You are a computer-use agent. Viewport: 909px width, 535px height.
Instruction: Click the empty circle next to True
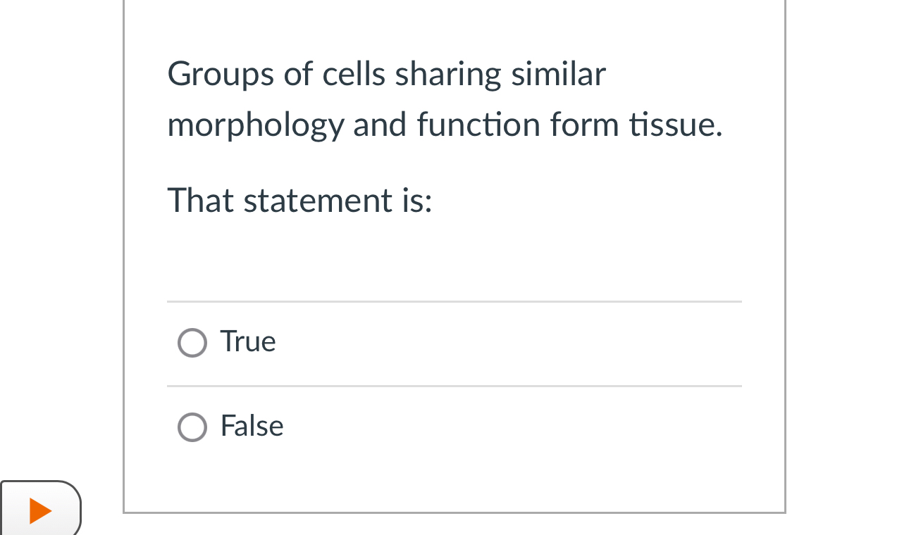(192, 343)
